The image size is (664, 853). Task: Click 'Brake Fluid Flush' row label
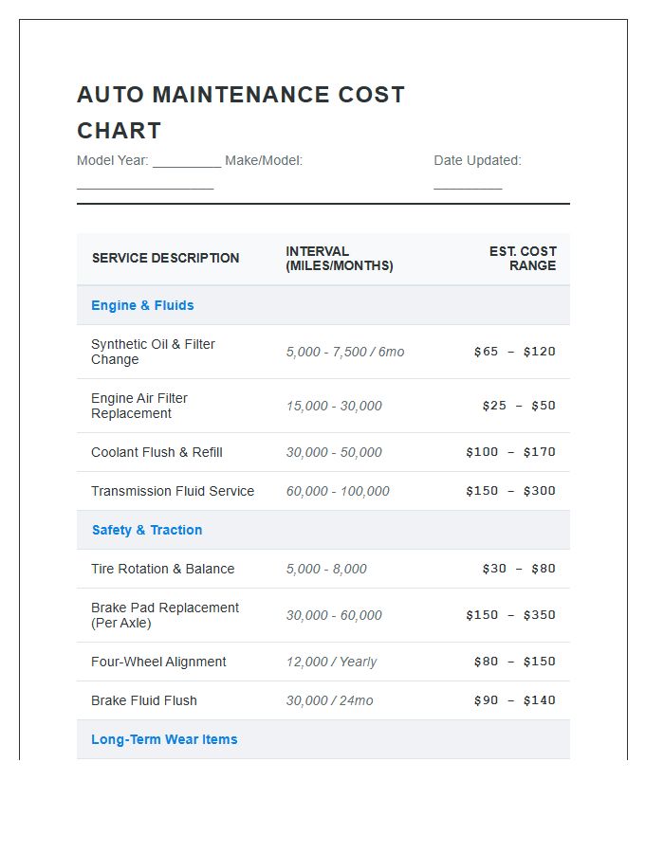point(143,700)
